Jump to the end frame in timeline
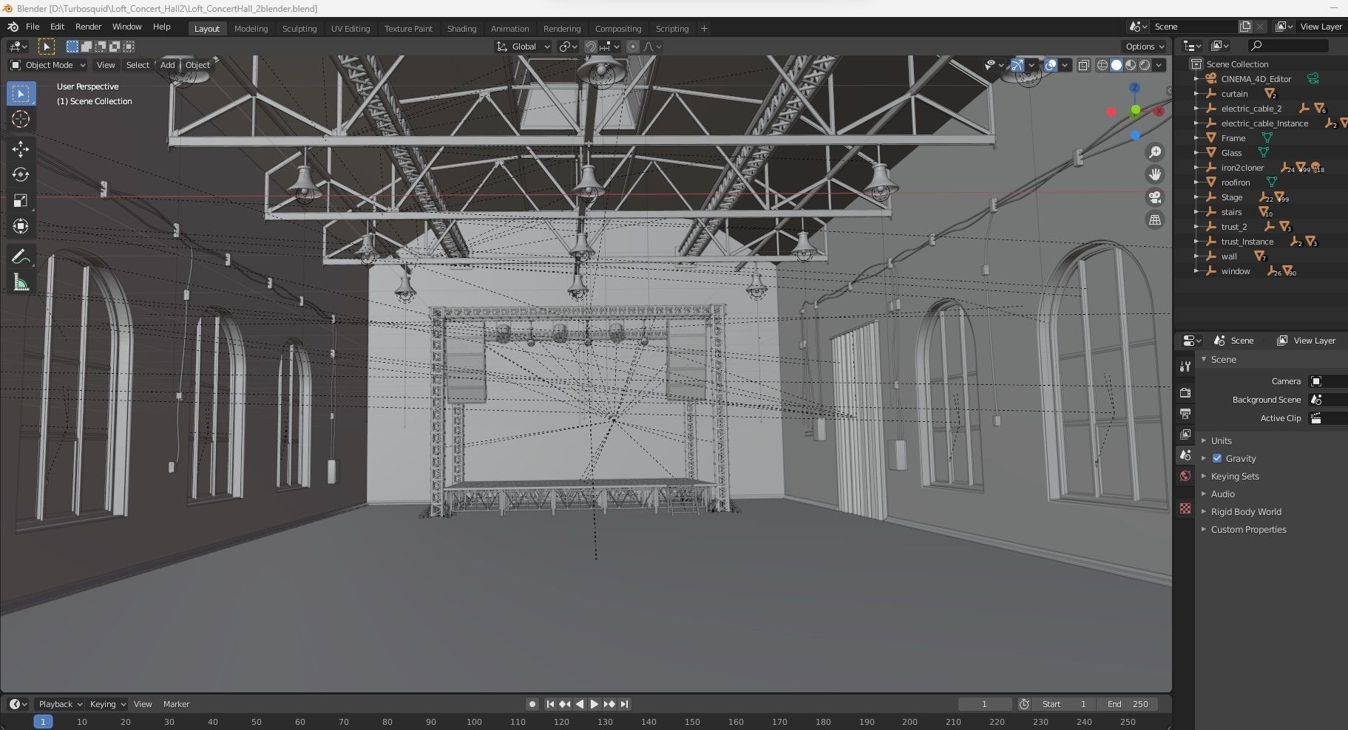 point(624,704)
